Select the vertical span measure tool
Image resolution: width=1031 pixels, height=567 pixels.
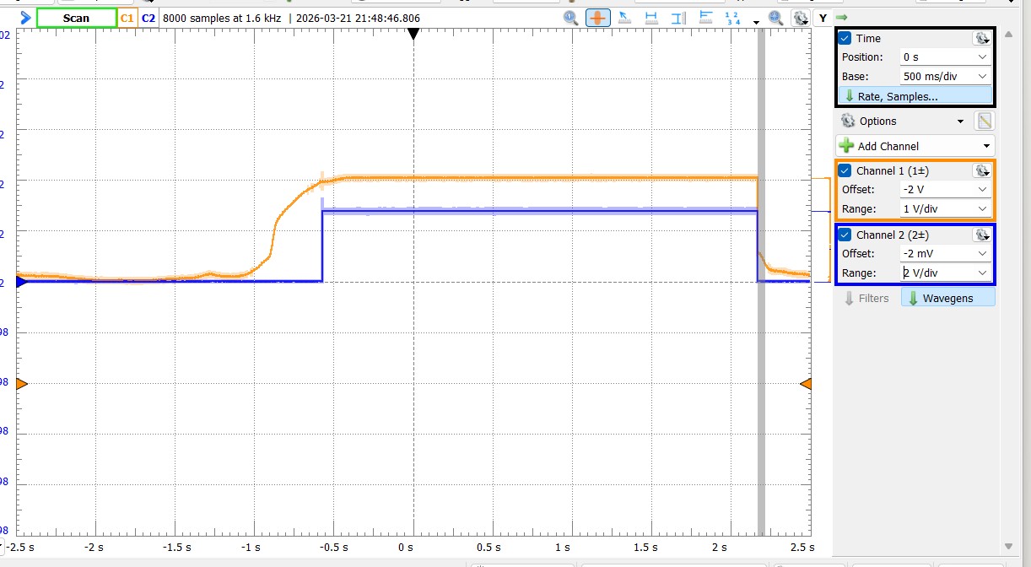click(677, 18)
